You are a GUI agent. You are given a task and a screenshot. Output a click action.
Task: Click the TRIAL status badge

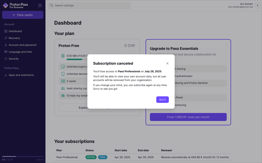[x=103, y=157]
